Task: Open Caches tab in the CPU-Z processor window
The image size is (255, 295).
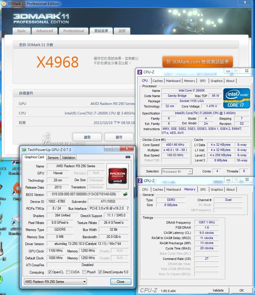Action: tap(158, 81)
